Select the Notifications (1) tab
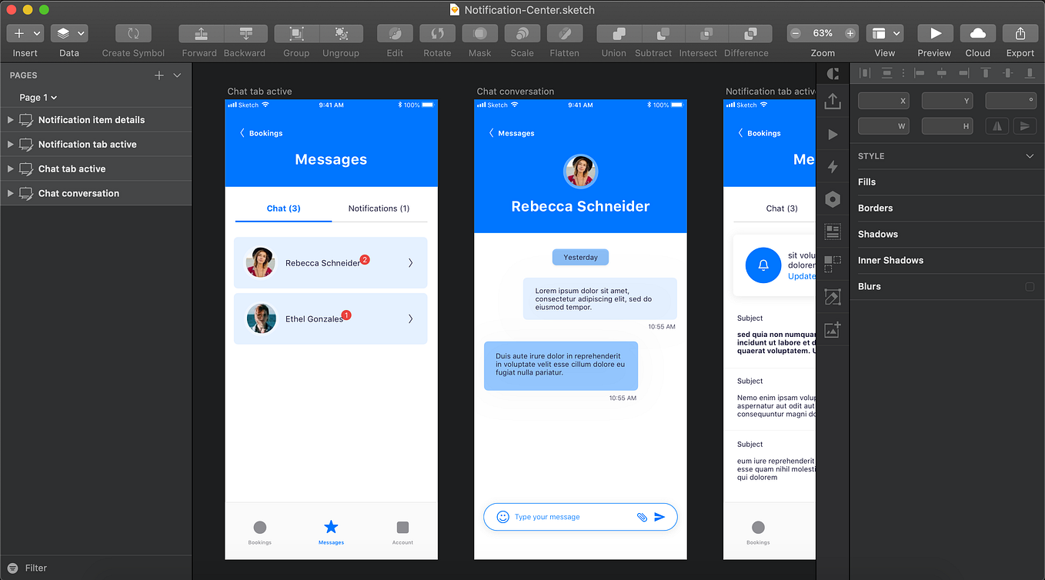The image size is (1045, 580). (379, 208)
